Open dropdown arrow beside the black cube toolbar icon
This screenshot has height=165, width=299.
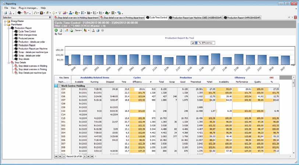click(22, 13)
